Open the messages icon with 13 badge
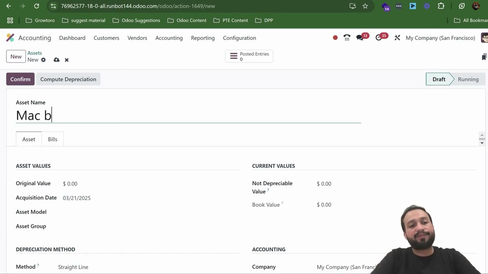This screenshot has width=488, height=274. pyautogui.click(x=361, y=37)
